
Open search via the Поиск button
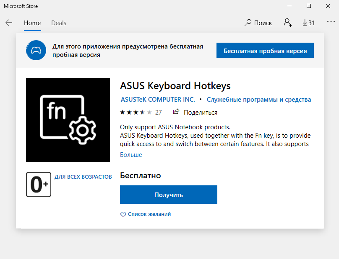pos(258,23)
